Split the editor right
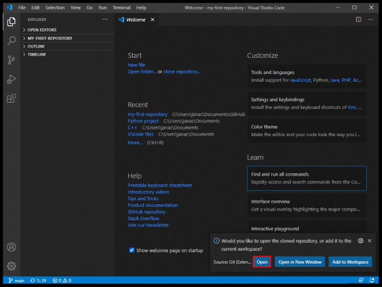Viewport: 382px width, 287px height. tap(359, 20)
